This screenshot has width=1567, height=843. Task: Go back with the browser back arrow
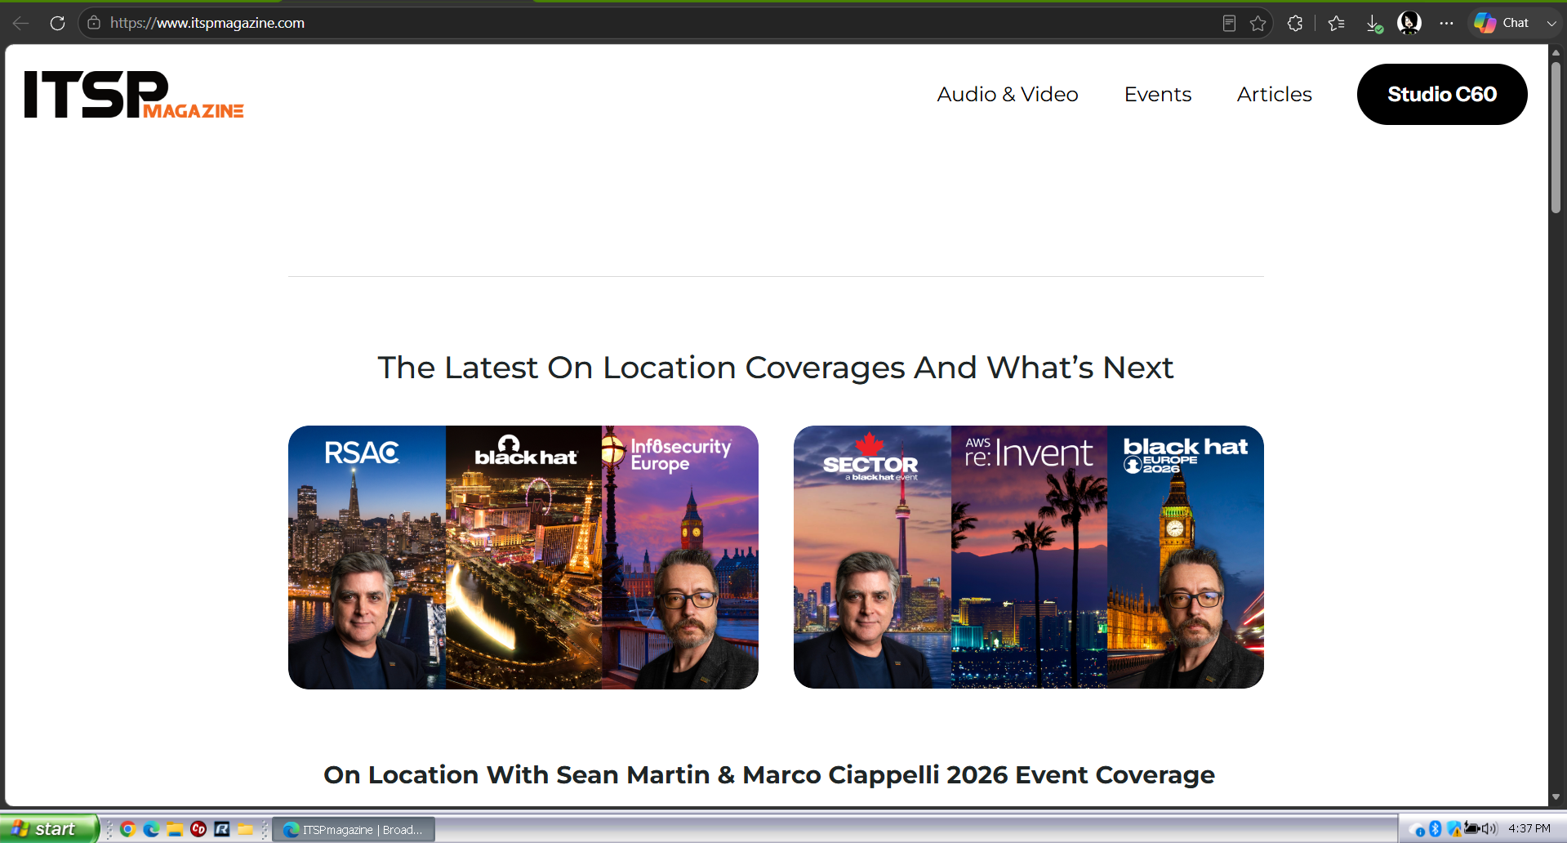click(21, 23)
